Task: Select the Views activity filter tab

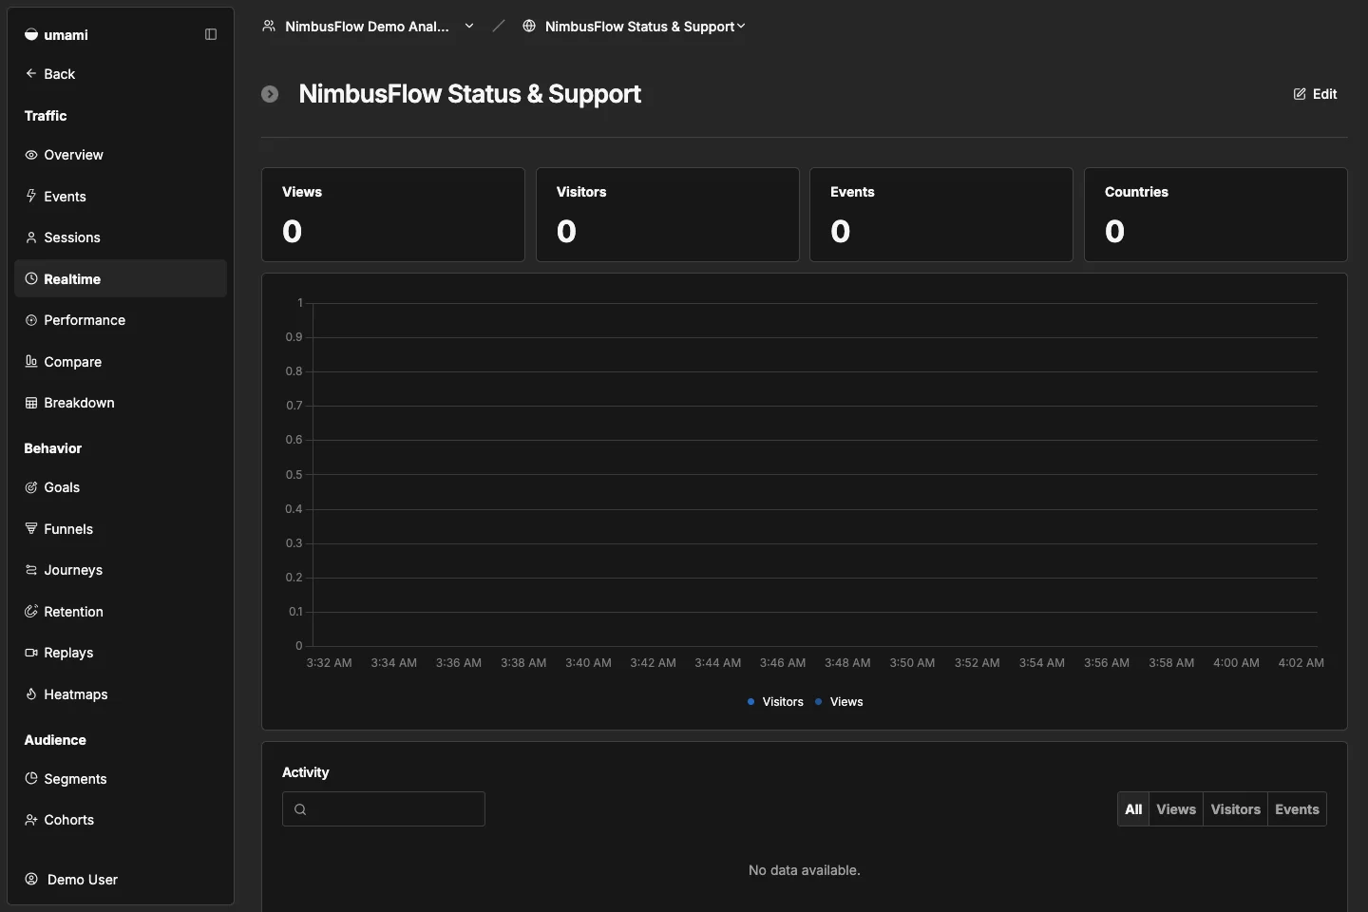Action: (x=1176, y=809)
